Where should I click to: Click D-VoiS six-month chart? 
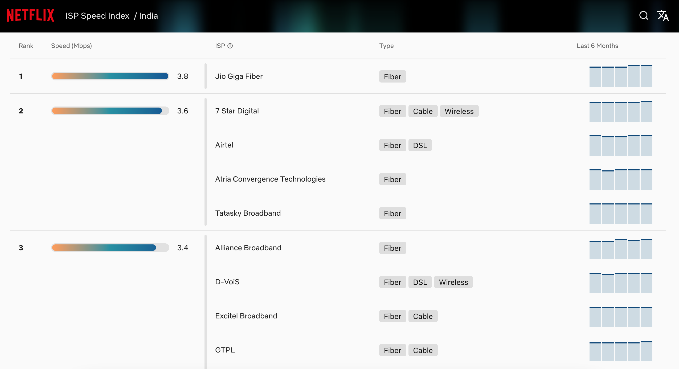(x=621, y=283)
